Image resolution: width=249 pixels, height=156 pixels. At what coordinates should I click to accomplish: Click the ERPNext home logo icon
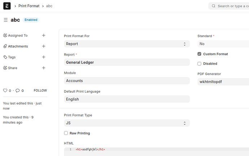pyautogui.click(x=7, y=6)
